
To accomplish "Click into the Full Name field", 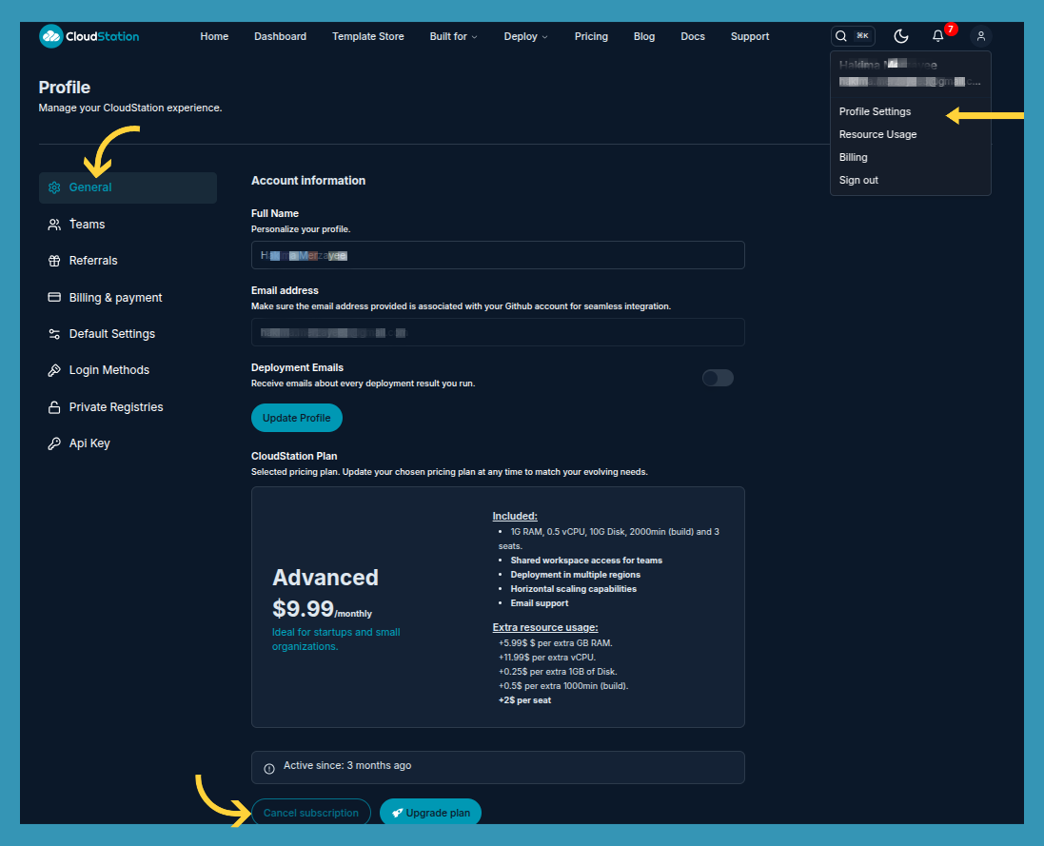I will pyautogui.click(x=498, y=256).
